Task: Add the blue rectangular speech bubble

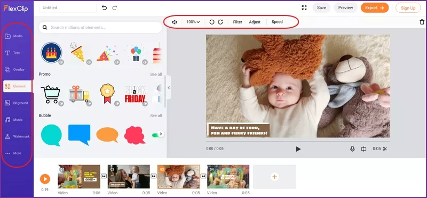Action: click(79, 135)
